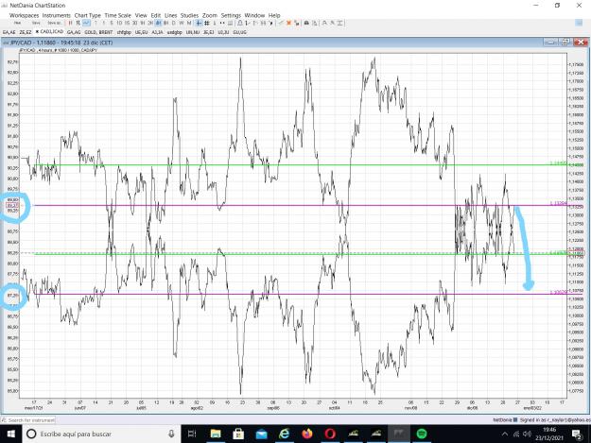
Task: Set time scale to Daily (D)
Action: click(x=173, y=23)
